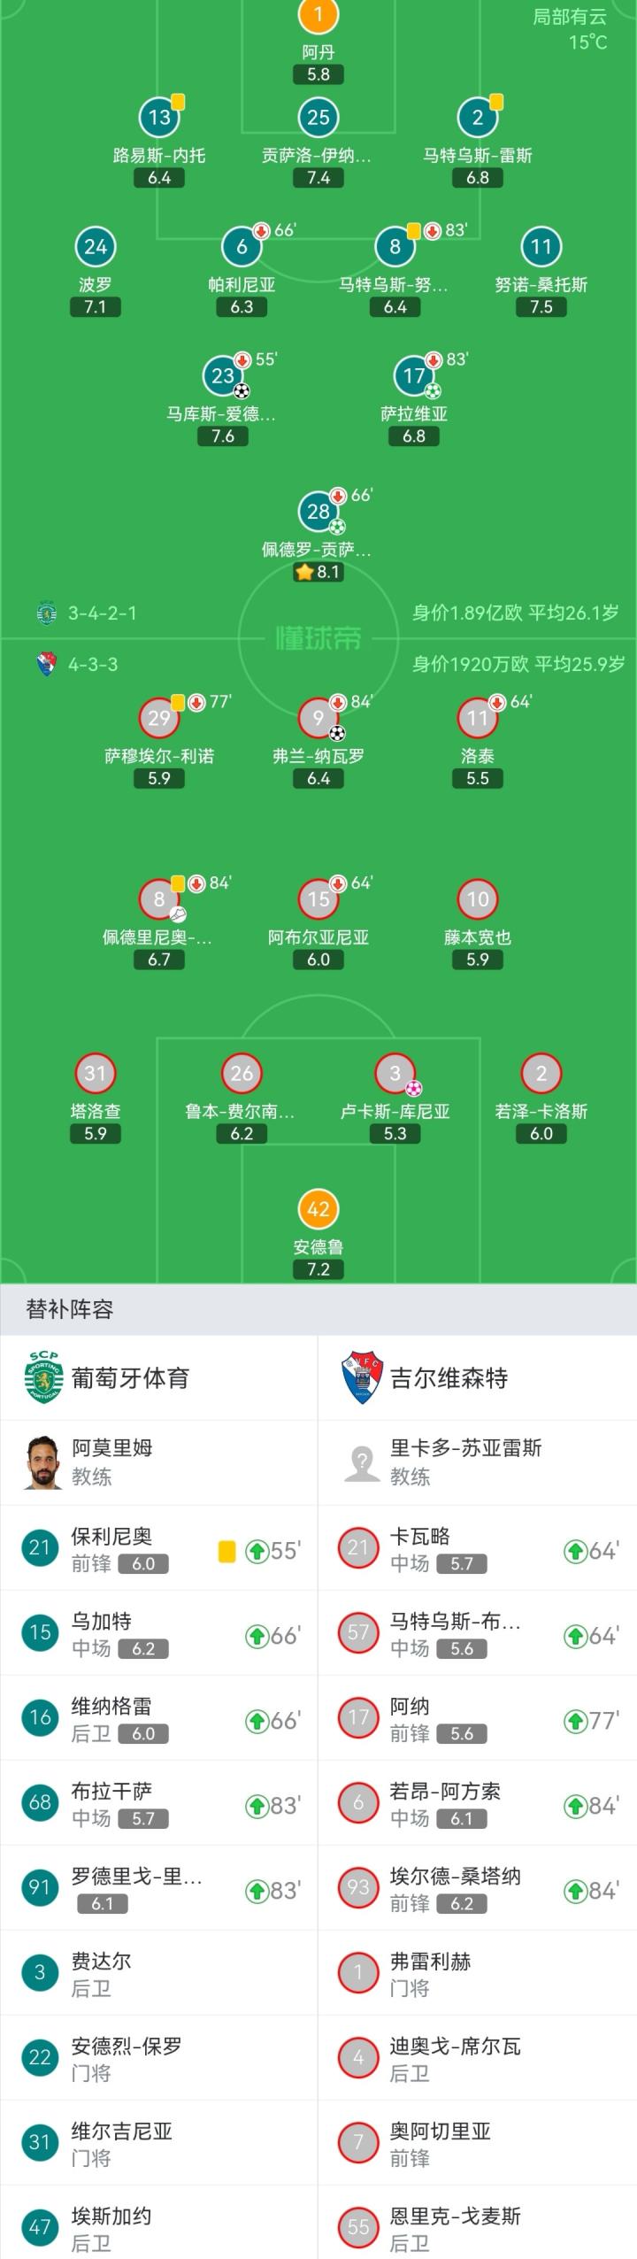Open 藤本宽也 number 10 player circle
The height and width of the screenshot is (2259, 637).
478,899
